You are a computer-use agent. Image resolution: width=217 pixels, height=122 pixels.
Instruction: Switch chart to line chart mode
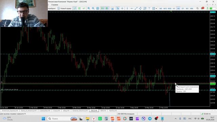(84, 8)
